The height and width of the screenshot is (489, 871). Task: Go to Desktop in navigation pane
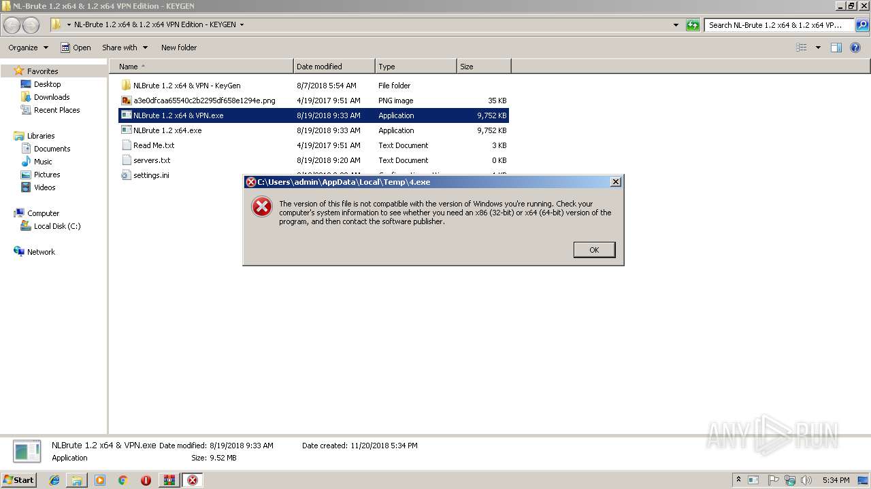pos(47,84)
